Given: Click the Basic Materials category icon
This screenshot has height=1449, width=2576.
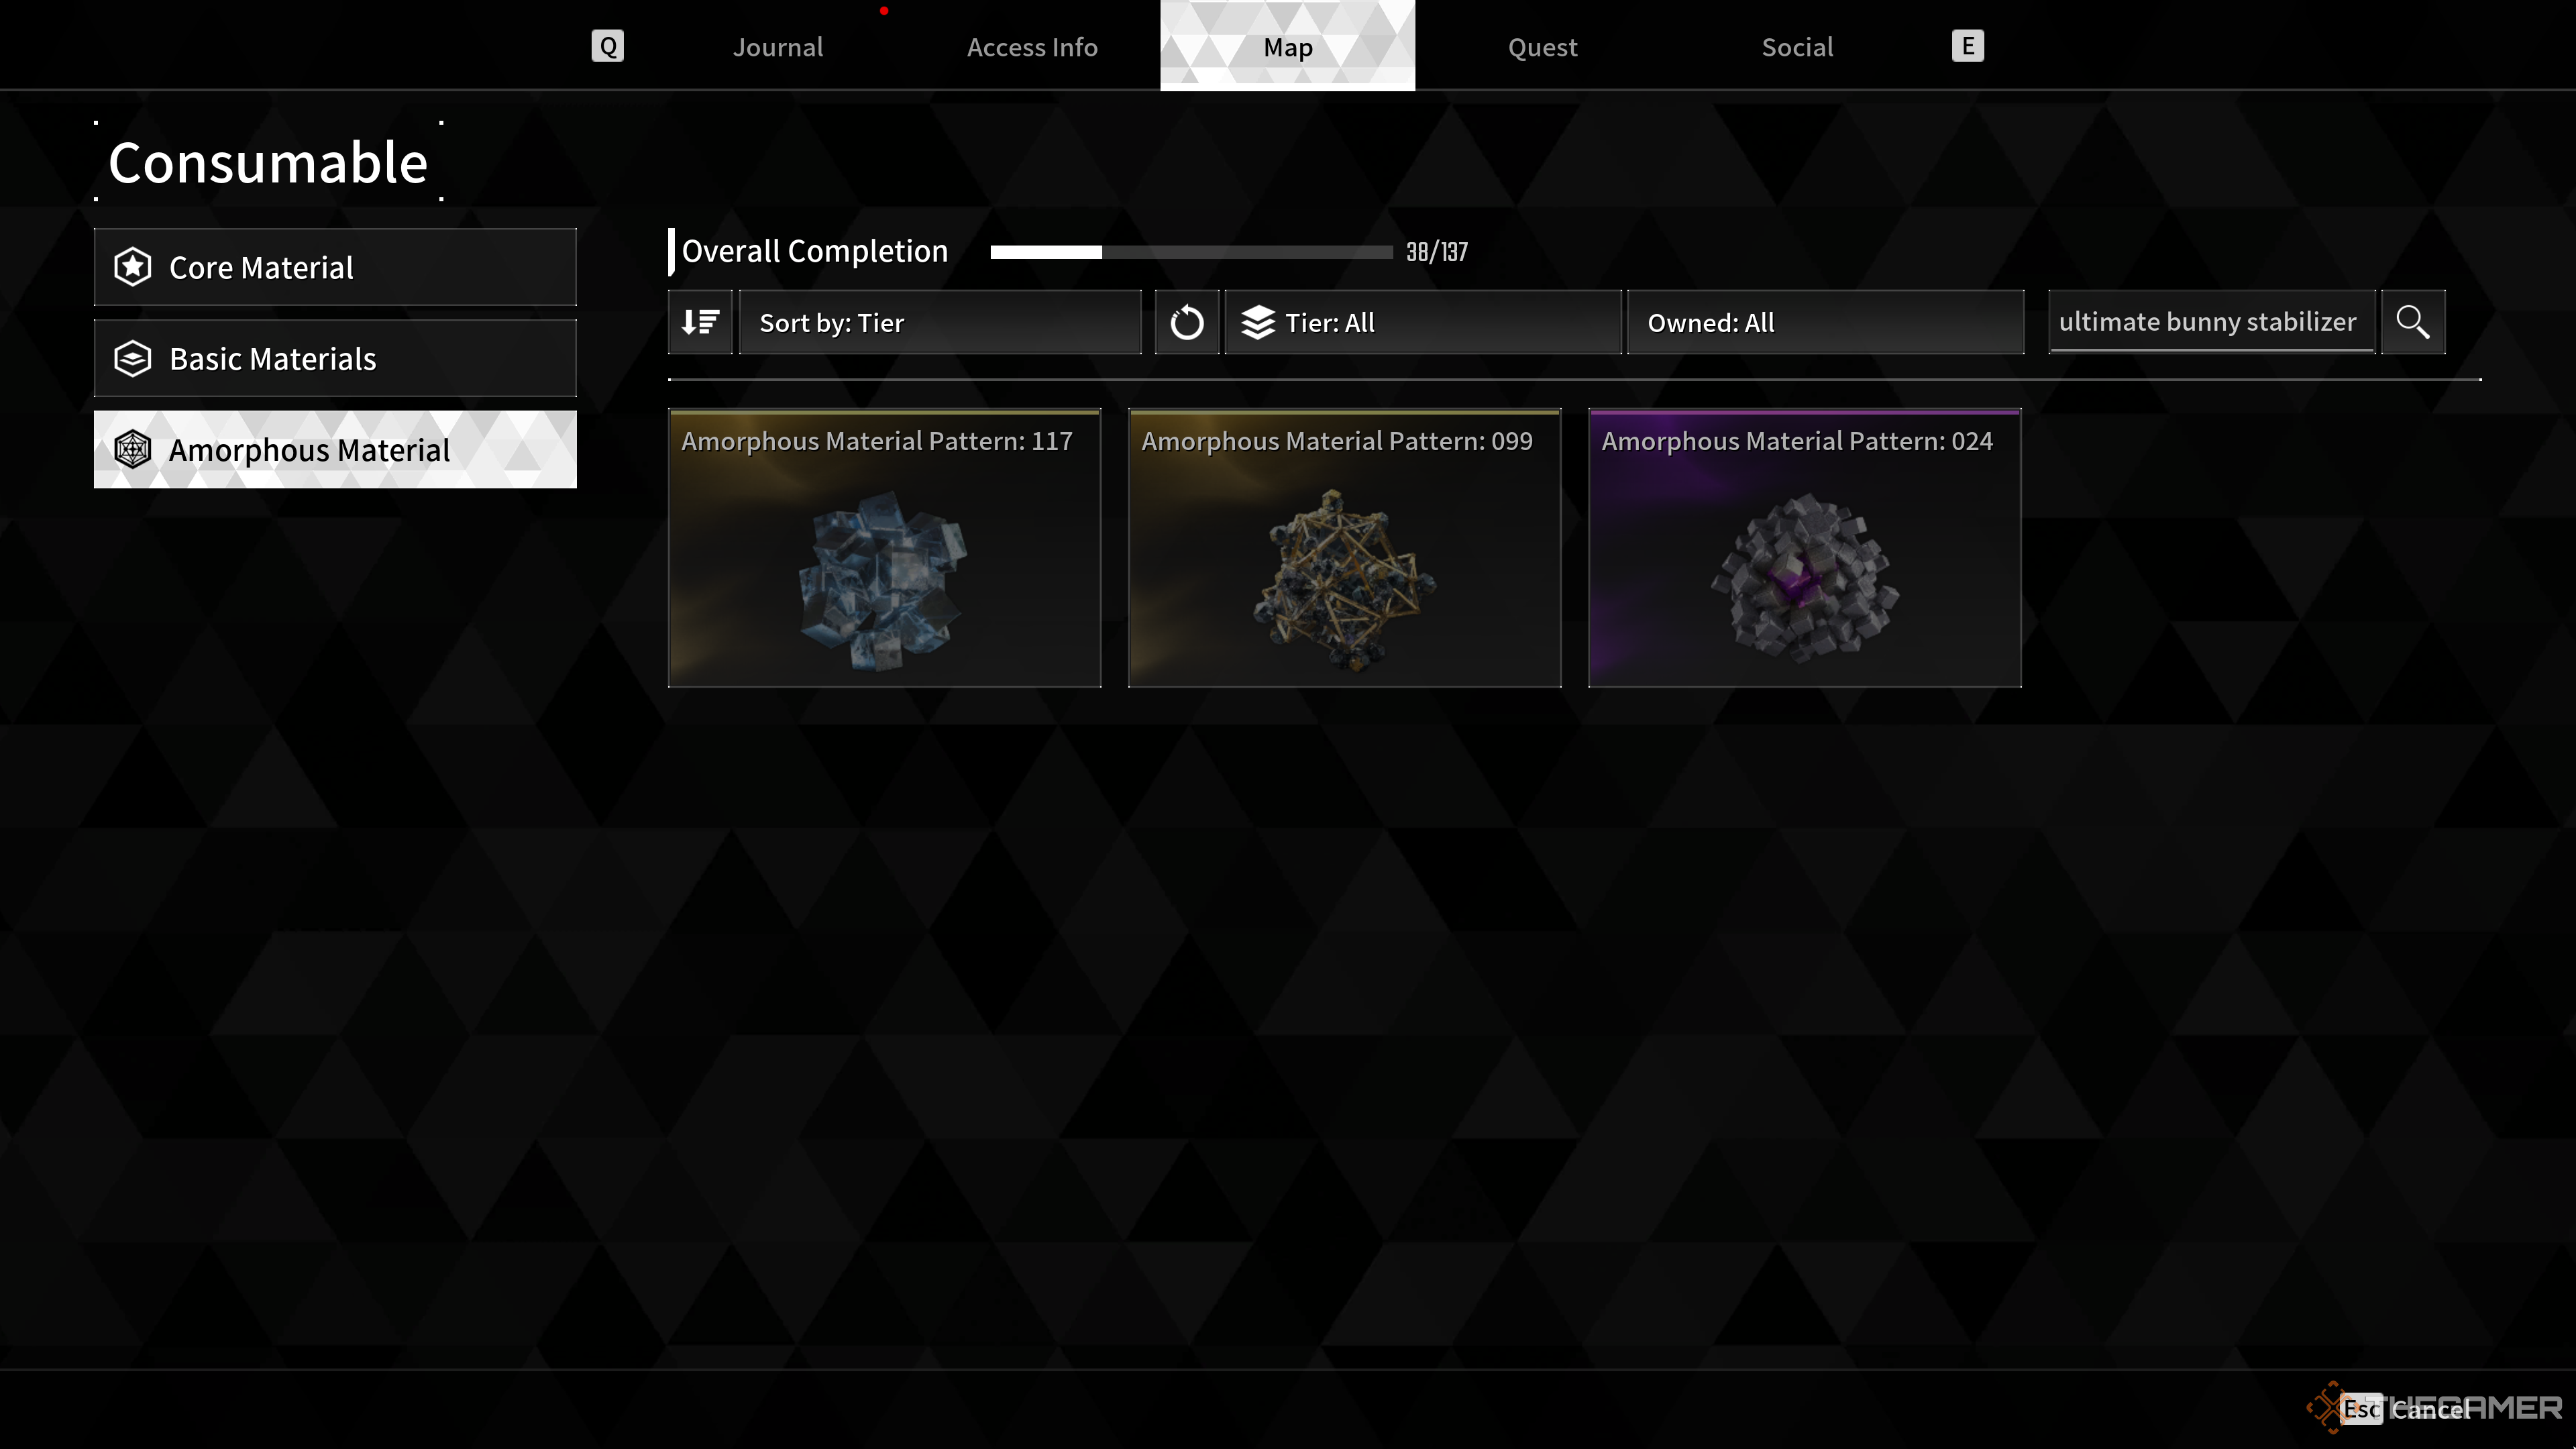Looking at the screenshot, I should pyautogui.click(x=136, y=358).
